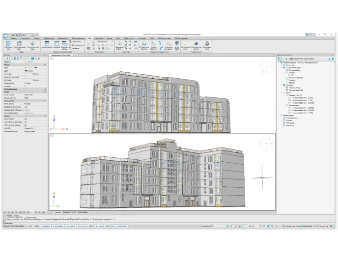Click the compass navigation widget in upper viewport
Image resolution: width=338 pixels, height=264 pixels.
coord(267,65)
